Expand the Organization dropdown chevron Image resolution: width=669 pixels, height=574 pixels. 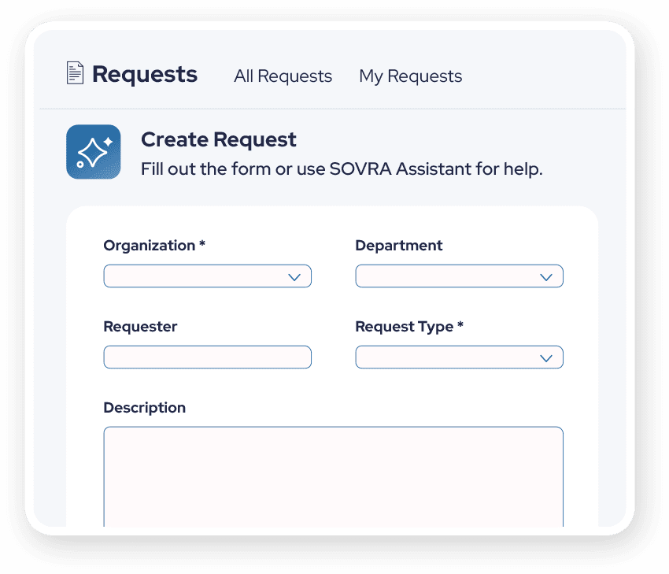coord(294,277)
